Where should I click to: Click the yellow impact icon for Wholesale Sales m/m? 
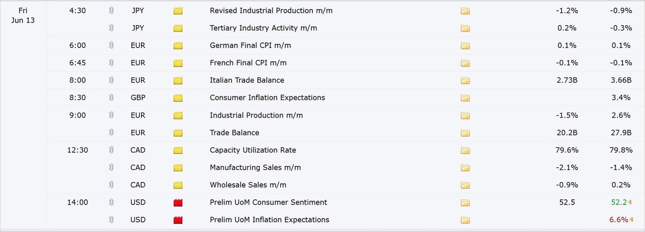click(x=178, y=185)
